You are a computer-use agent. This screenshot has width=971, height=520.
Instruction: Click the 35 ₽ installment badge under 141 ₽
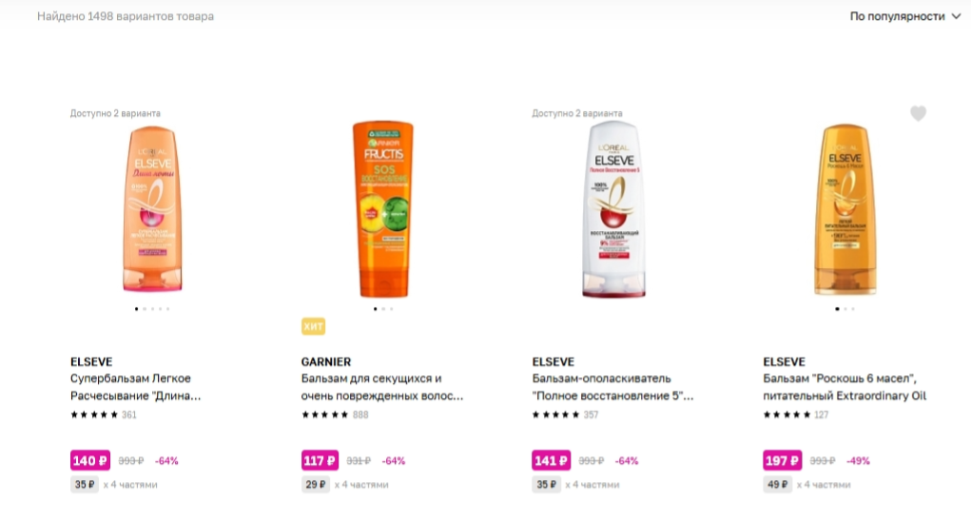point(546,484)
